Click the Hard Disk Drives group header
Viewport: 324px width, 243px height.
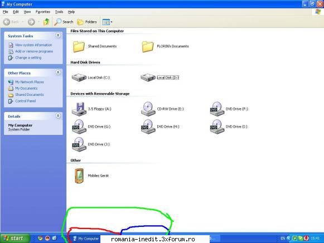tap(85, 62)
